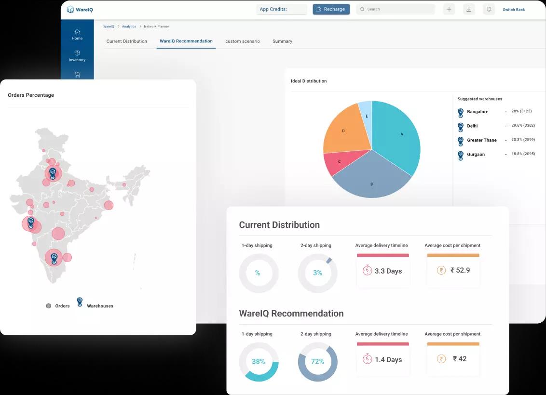Click the grey Orders legend dot
This screenshot has width=546, height=395.
point(48,306)
